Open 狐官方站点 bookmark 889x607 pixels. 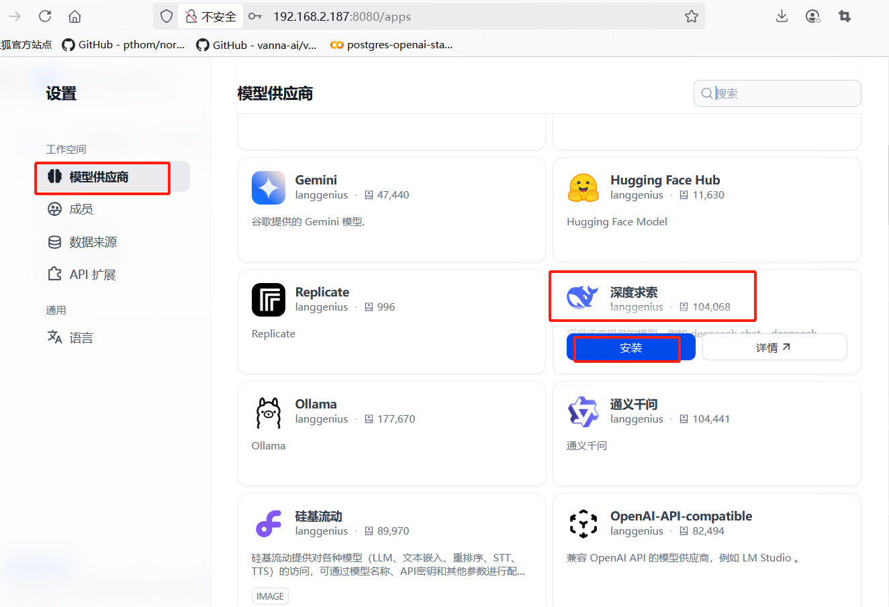(x=26, y=45)
